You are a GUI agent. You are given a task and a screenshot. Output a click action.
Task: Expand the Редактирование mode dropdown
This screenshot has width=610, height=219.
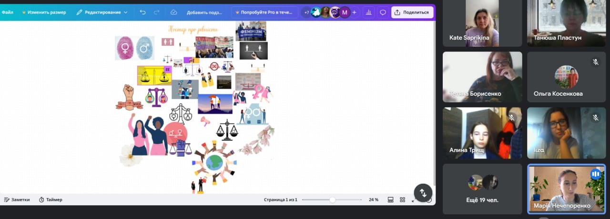click(x=102, y=12)
